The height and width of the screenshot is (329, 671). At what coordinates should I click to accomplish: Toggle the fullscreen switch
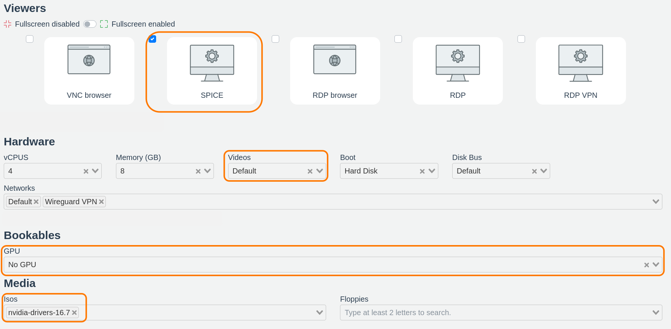pyautogui.click(x=90, y=24)
